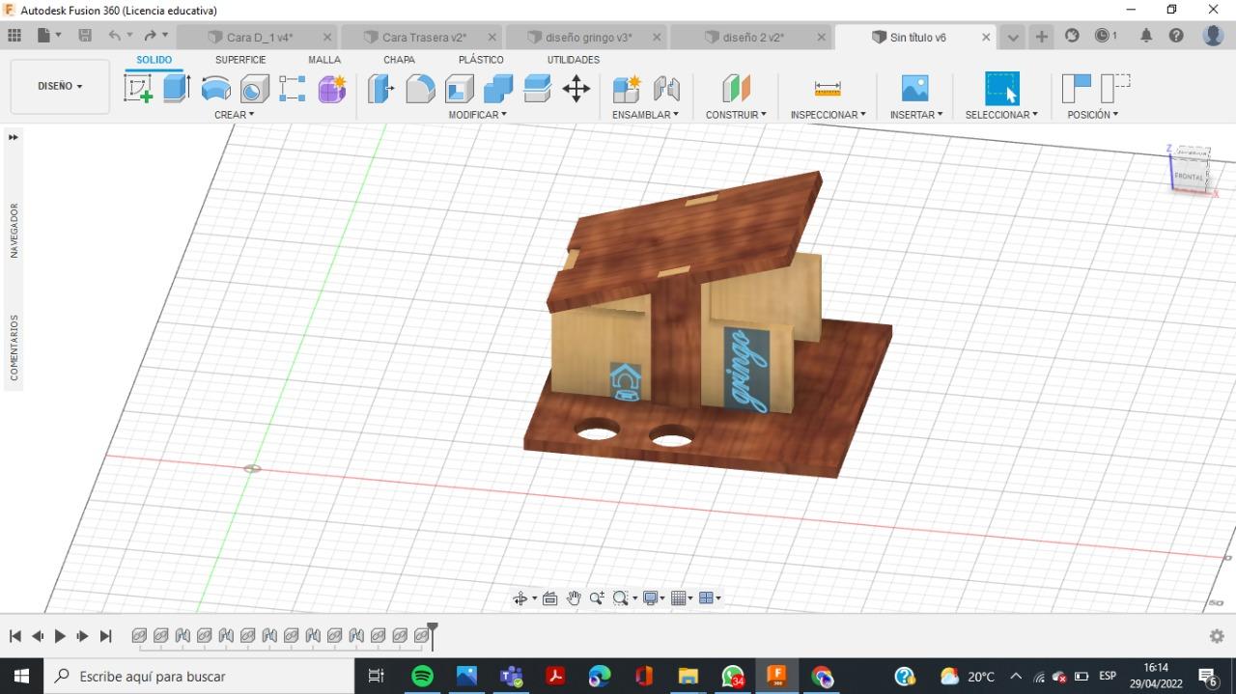
Task: Select the Joint tool
Action: coord(666,89)
